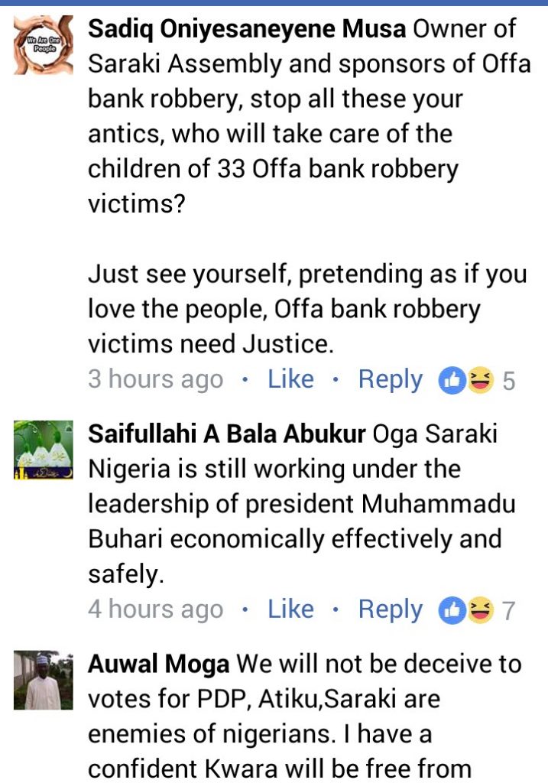Reply to Sadiq Oniyesaneyene Musa's comment

pos(390,379)
